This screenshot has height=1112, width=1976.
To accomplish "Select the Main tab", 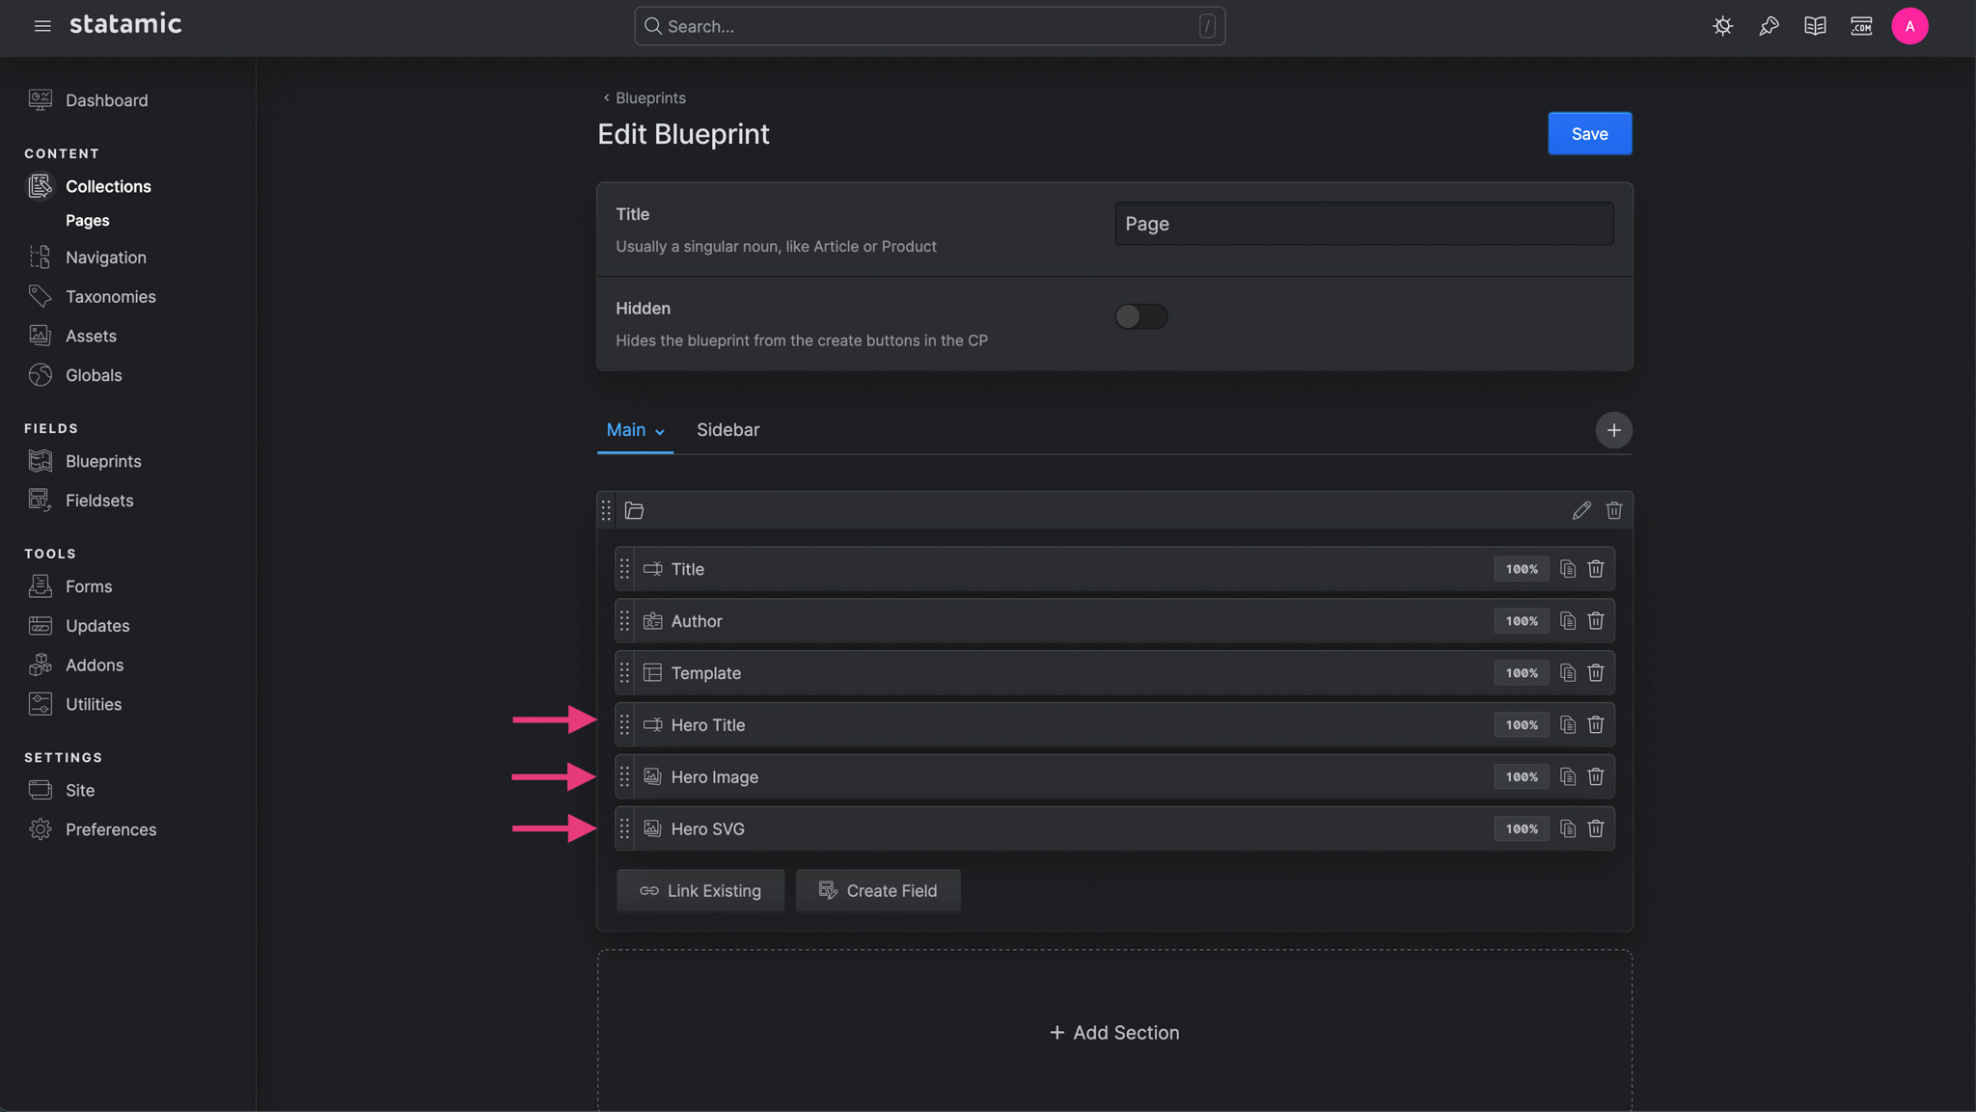I will click(x=625, y=430).
